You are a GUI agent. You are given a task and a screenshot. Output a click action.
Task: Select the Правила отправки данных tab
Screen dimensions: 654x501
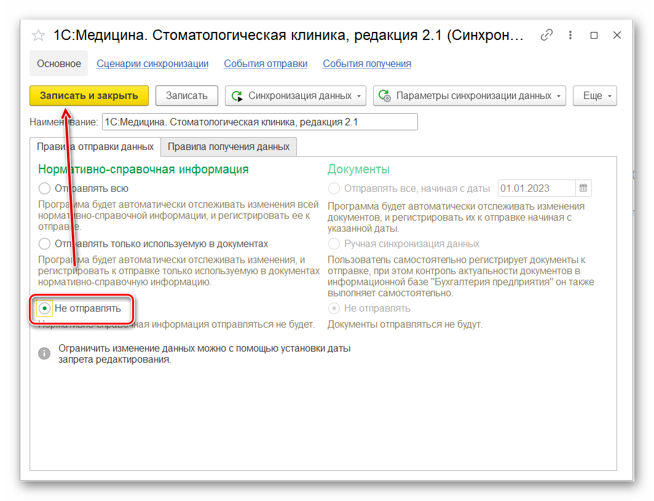(x=95, y=147)
